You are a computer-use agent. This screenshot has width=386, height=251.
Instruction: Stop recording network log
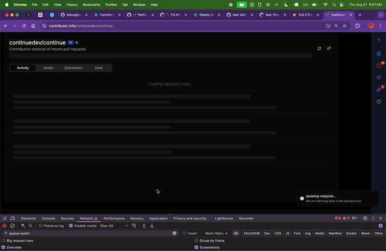coord(4,225)
